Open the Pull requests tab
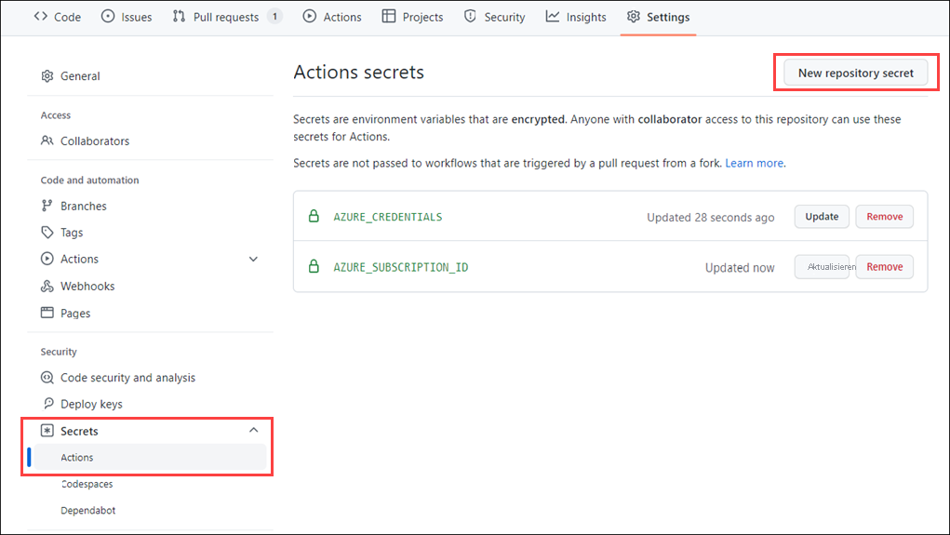 [x=227, y=17]
